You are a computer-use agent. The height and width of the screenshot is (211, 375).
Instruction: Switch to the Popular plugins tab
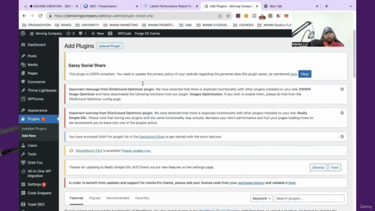pyautogui.click(x=95, y=198)
